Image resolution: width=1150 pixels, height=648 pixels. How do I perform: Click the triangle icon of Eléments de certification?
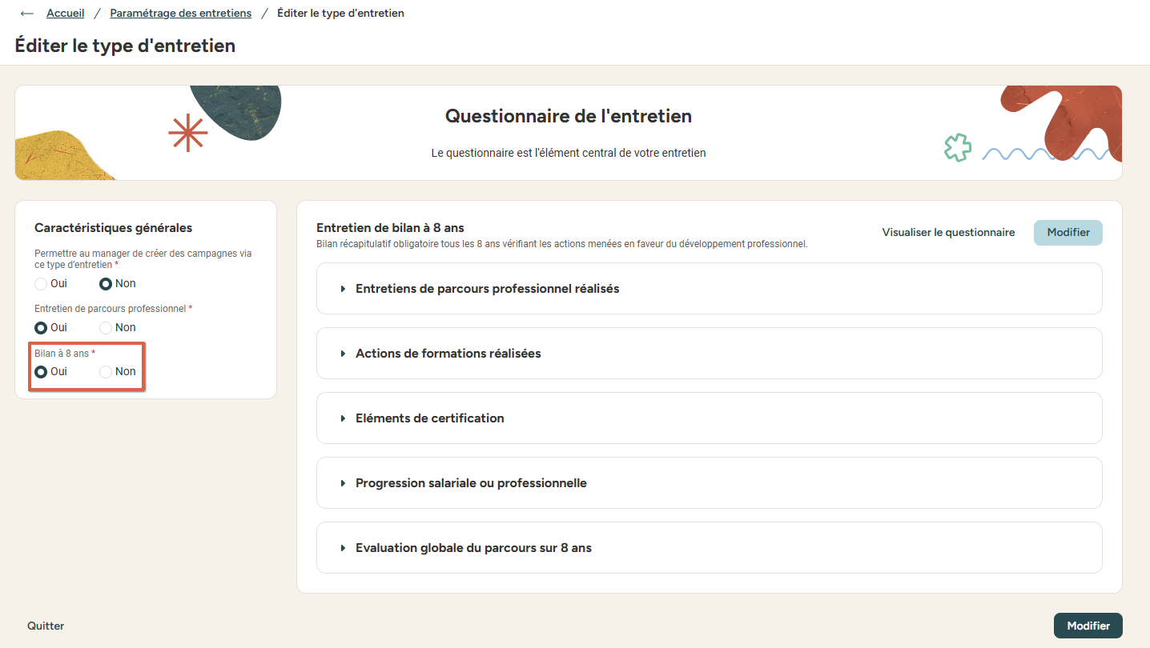(343, 418)
